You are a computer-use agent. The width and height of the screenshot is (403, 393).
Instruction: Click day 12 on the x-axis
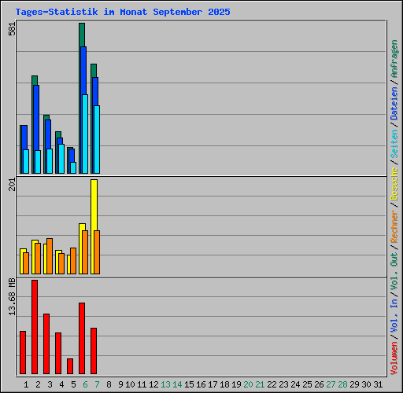click(x=153, y=384)
